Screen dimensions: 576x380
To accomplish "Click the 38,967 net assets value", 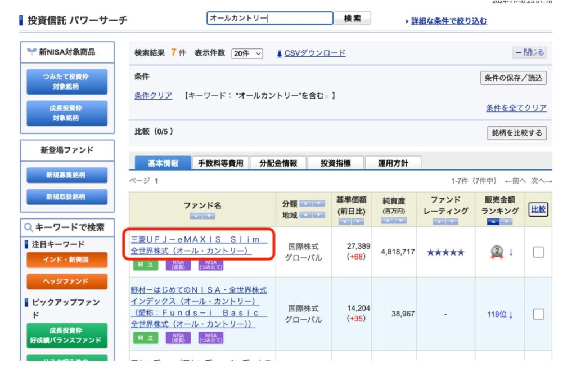I will pyautogui.click(x=403, y=314).
